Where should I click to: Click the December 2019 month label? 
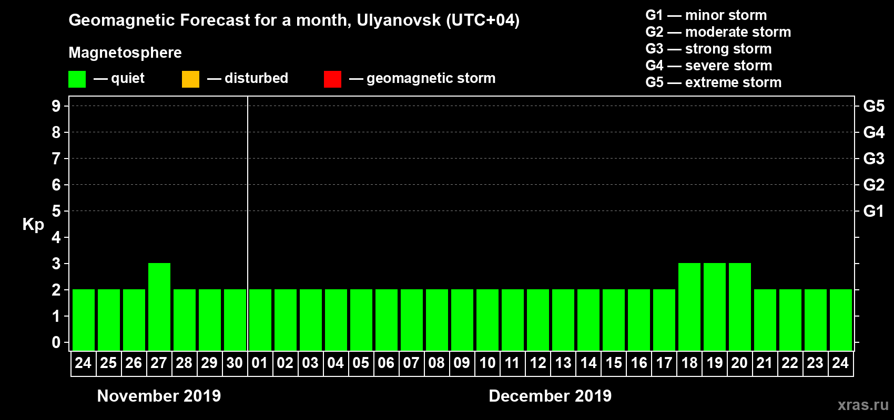point(550,396)
